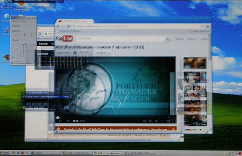The height and width of the screenshot is (156, 242).
Task: Mute the YouTube video player
Action: (x=68, y=121)
